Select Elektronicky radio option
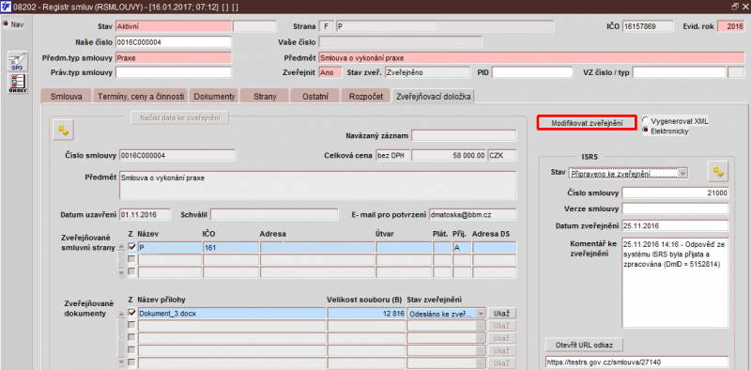Image resolution: width=751 pixels, height=370 pixels. pyautogui.click(x=646, y=131)
